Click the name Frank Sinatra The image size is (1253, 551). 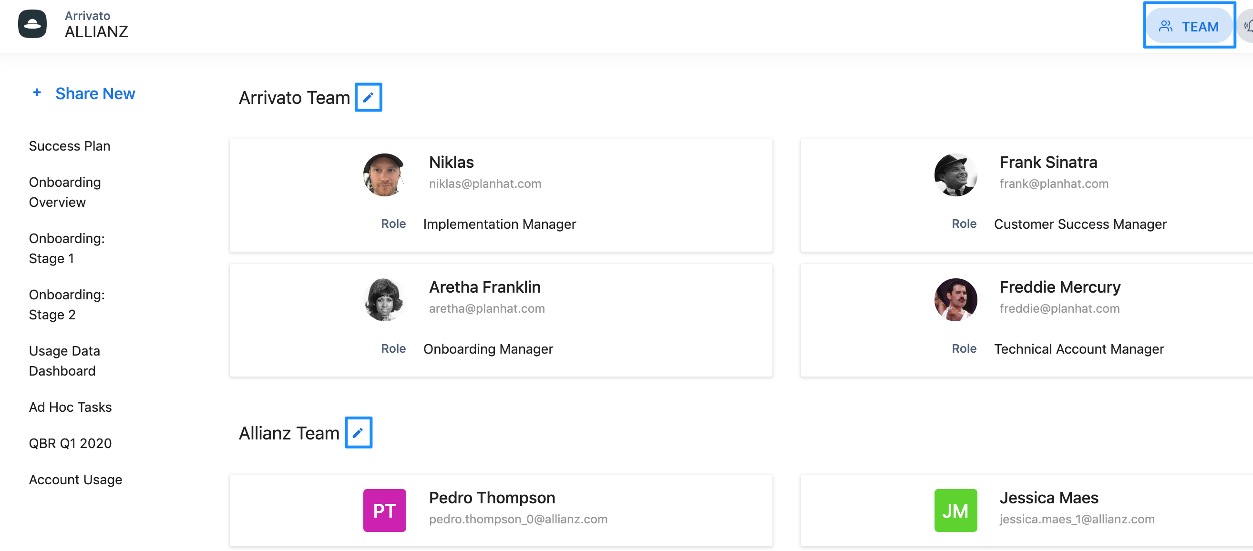click(x=1048, y=162)
